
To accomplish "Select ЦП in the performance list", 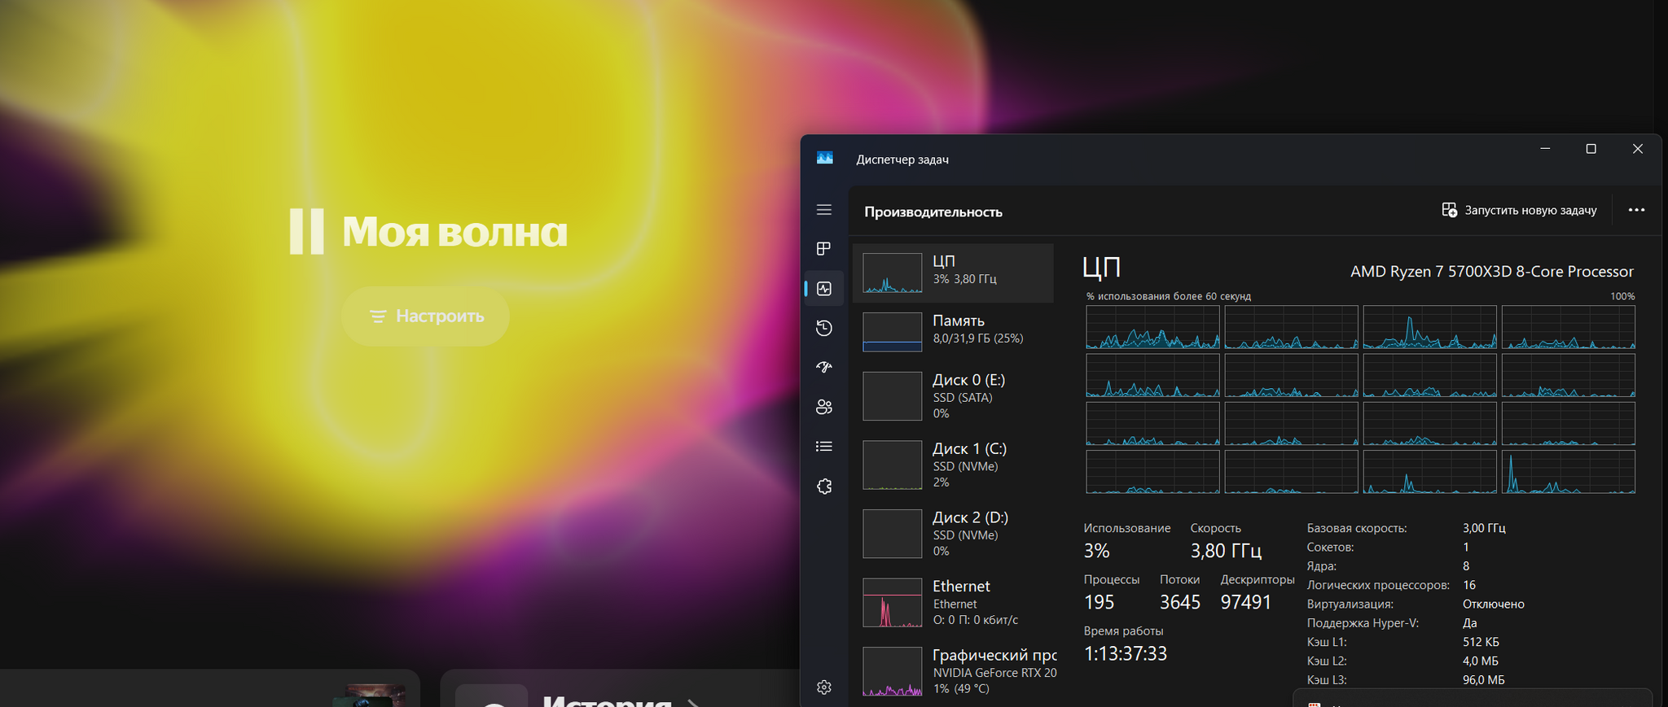I will pyautogui.click(x=953, y=273).
